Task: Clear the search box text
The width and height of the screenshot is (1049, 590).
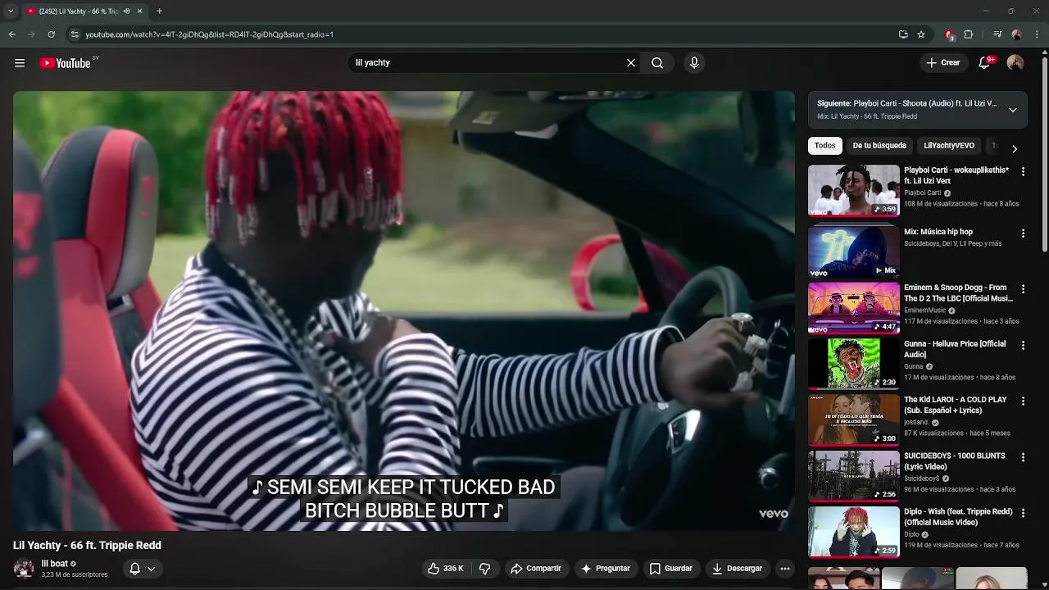Action: click(631, 63)
